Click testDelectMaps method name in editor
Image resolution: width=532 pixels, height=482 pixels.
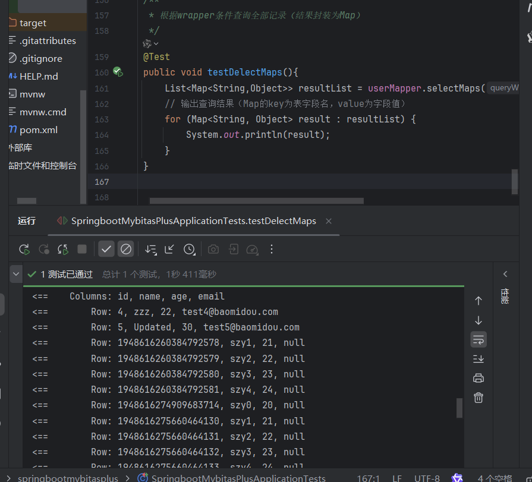click(x=245, y=73)
